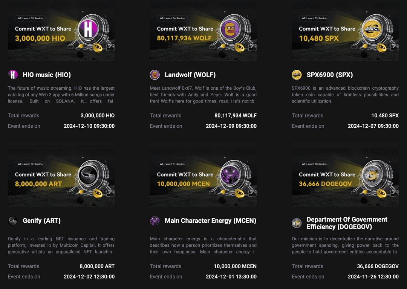Open Department Of Government Efficiency title
The image size is (407, 289).
tap(347, 223)
